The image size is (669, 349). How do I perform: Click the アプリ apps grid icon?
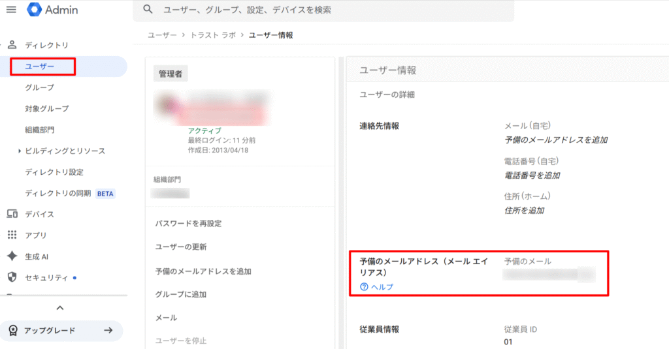11,235
